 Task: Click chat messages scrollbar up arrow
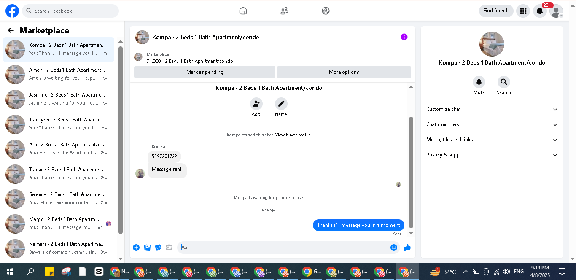coord(411,87)
